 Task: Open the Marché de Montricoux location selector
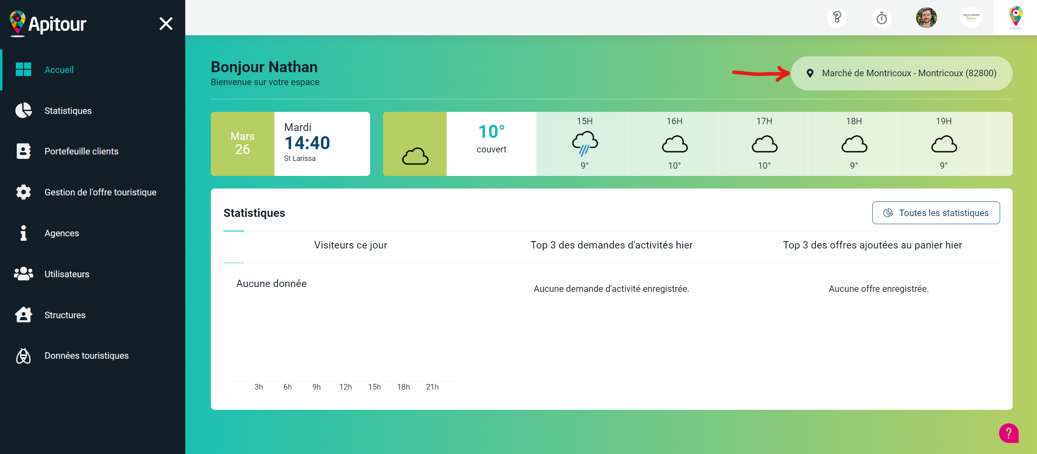tap(901, 73)
